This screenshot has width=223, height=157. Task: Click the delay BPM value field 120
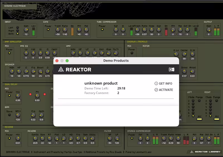[x=18, y=120]
